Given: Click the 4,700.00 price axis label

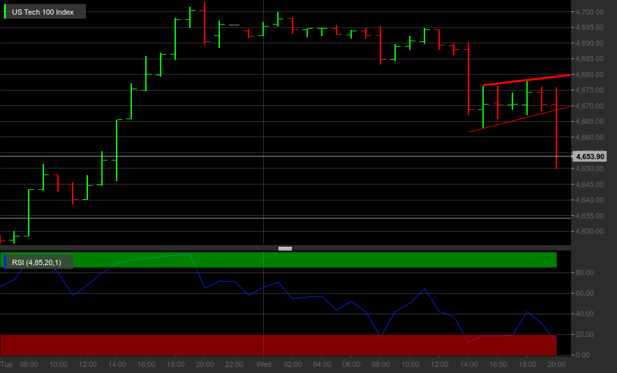Looking at the screenshot, I should pyautogui.click(x=589, y=12).
